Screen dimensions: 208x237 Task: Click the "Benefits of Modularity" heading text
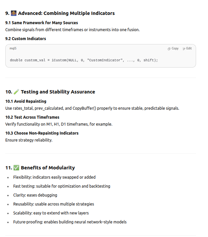click(x=48, y=168)
